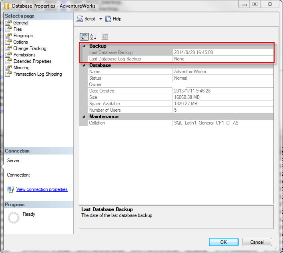
Task: Click the View connection properties computer icon
Action: point(10,189)
